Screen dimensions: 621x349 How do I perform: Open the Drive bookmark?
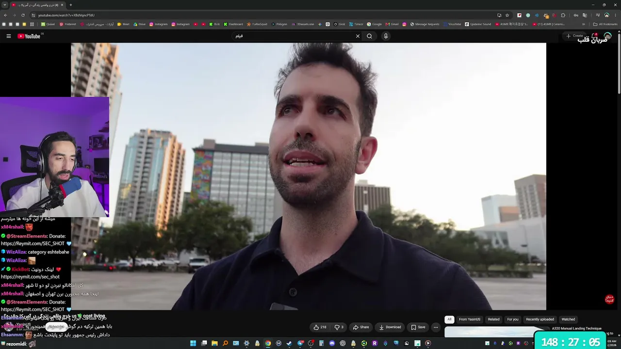coord(140,24)
